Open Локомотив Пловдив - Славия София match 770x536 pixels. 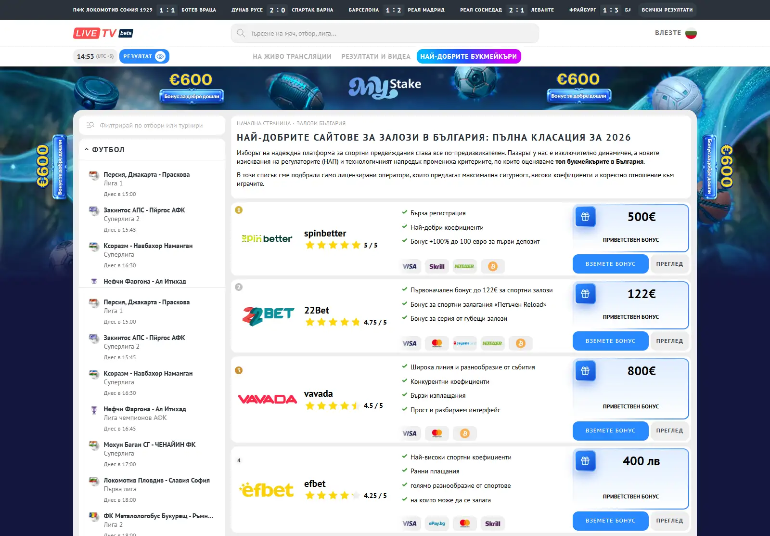pos(152,489)
